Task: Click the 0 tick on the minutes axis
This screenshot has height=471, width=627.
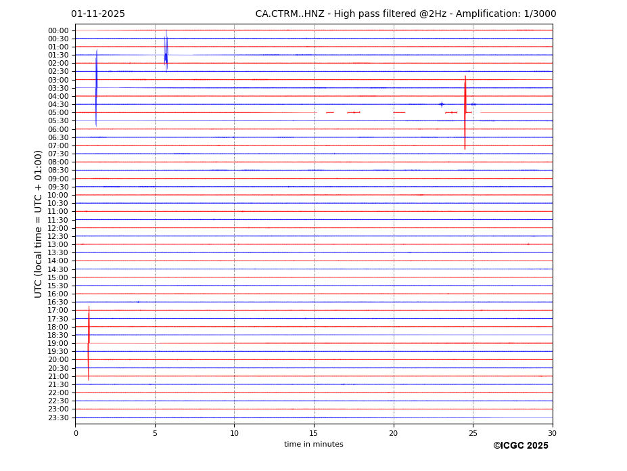Action: 76,434
